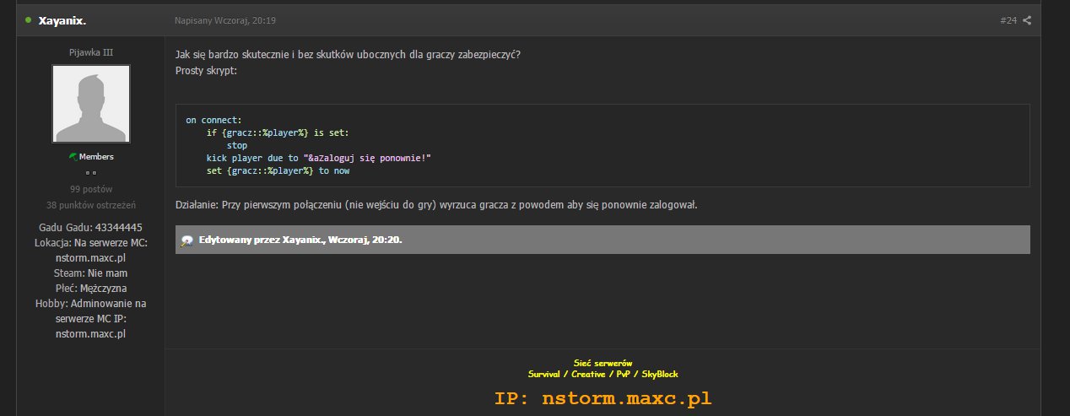
Task: Click the edit-history icon beside 'Edytowany przez'
Action: point(187,240)
